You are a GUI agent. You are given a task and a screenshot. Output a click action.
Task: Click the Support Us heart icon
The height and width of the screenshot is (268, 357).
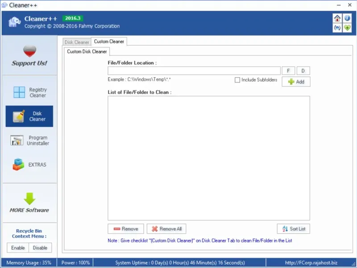29,51
